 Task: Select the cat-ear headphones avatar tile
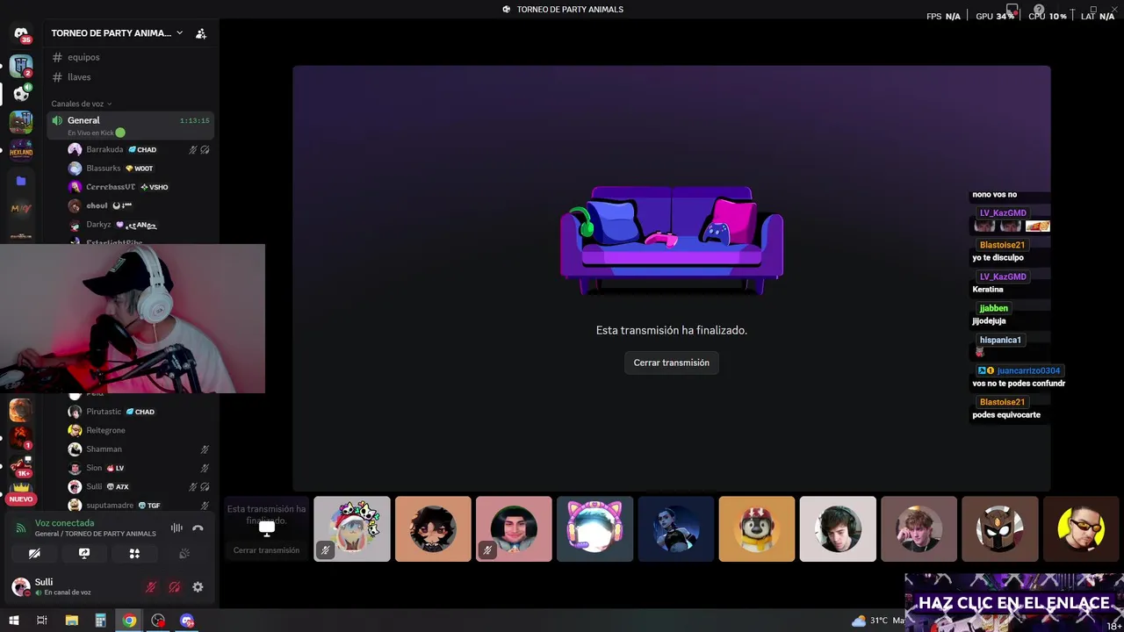click(x=594, y=528)
